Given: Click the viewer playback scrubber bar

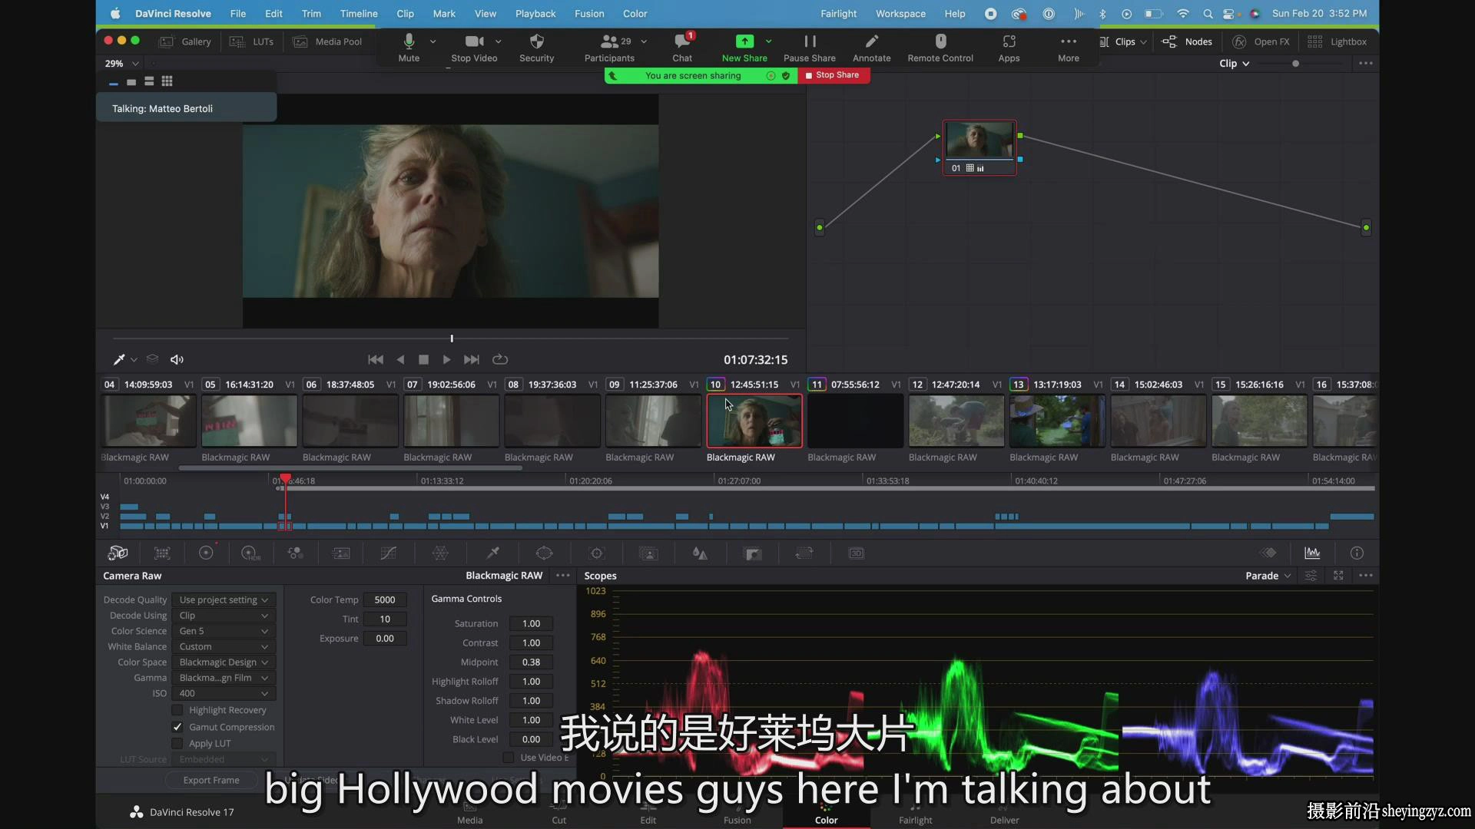Looking at the screenshot, I should (x=451, y=339).
